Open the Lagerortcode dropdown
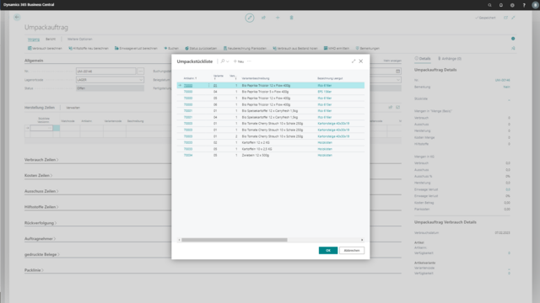 tap(141, 80)
